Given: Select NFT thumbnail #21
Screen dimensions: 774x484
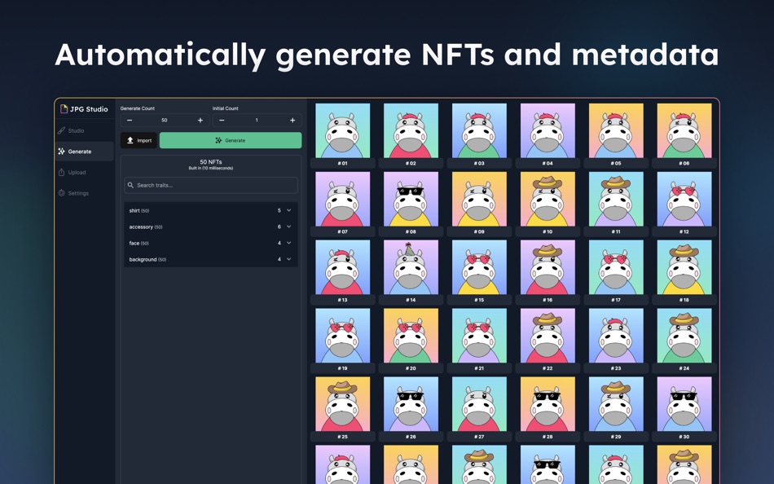Looking at the screenshot, I should click(x=479, y=336).
